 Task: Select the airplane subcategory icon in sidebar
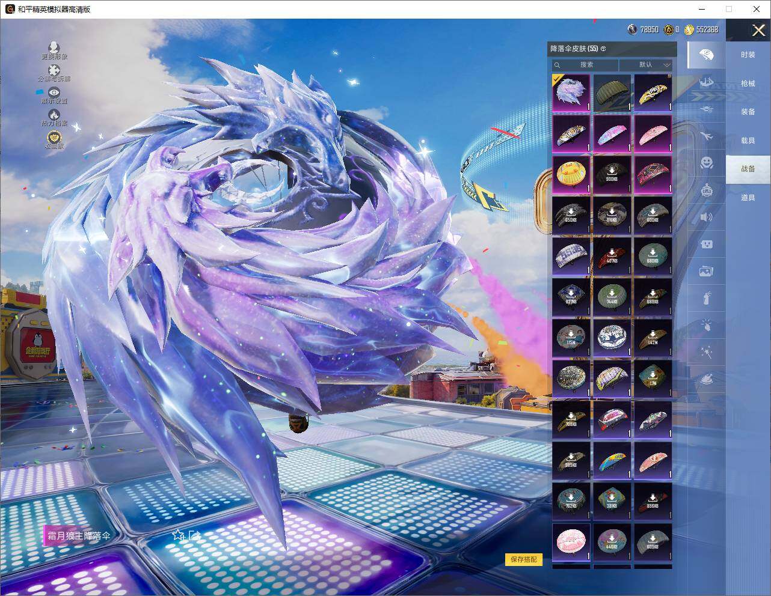tap(707, 136)
